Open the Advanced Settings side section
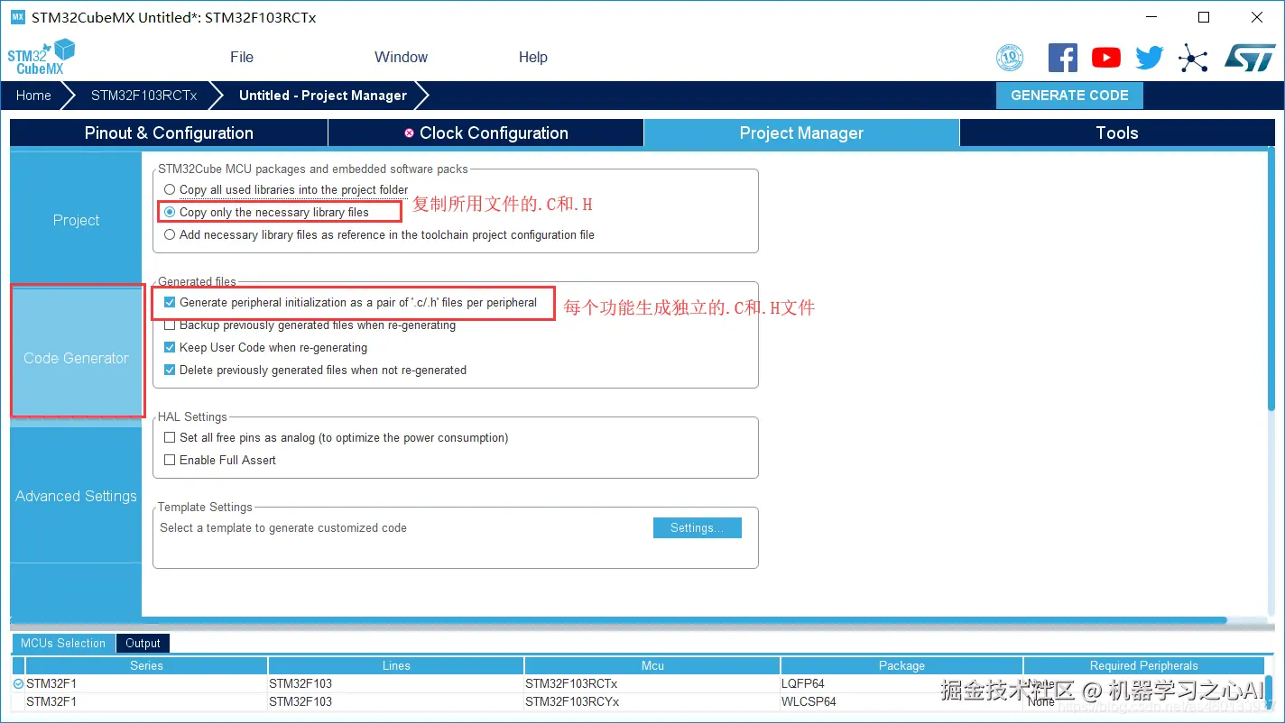 coord(76,496)
